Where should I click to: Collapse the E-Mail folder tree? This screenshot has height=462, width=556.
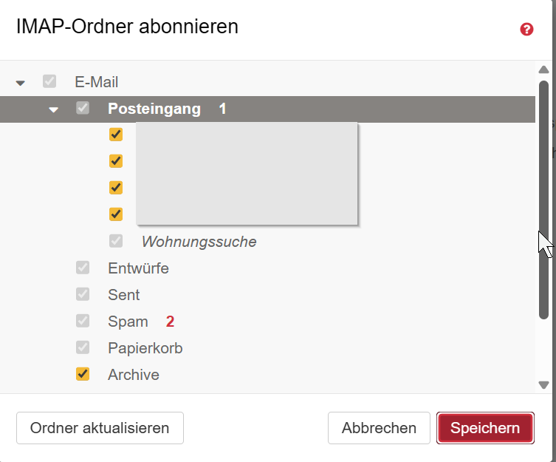pos(20,83)
